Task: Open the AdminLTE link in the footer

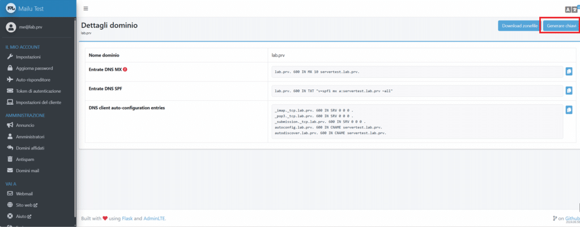Action: coord(153,219)
